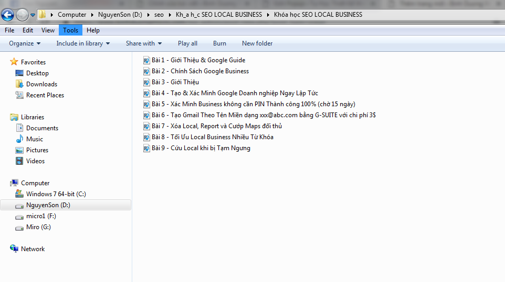Open the File menu
Viewport: 505px width, 282px height.
(9, 30)
